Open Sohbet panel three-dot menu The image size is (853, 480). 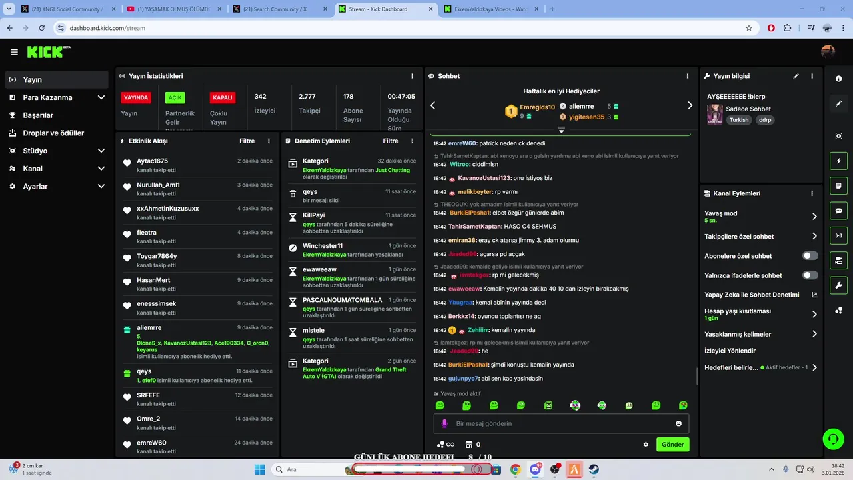tap(688, 76)
